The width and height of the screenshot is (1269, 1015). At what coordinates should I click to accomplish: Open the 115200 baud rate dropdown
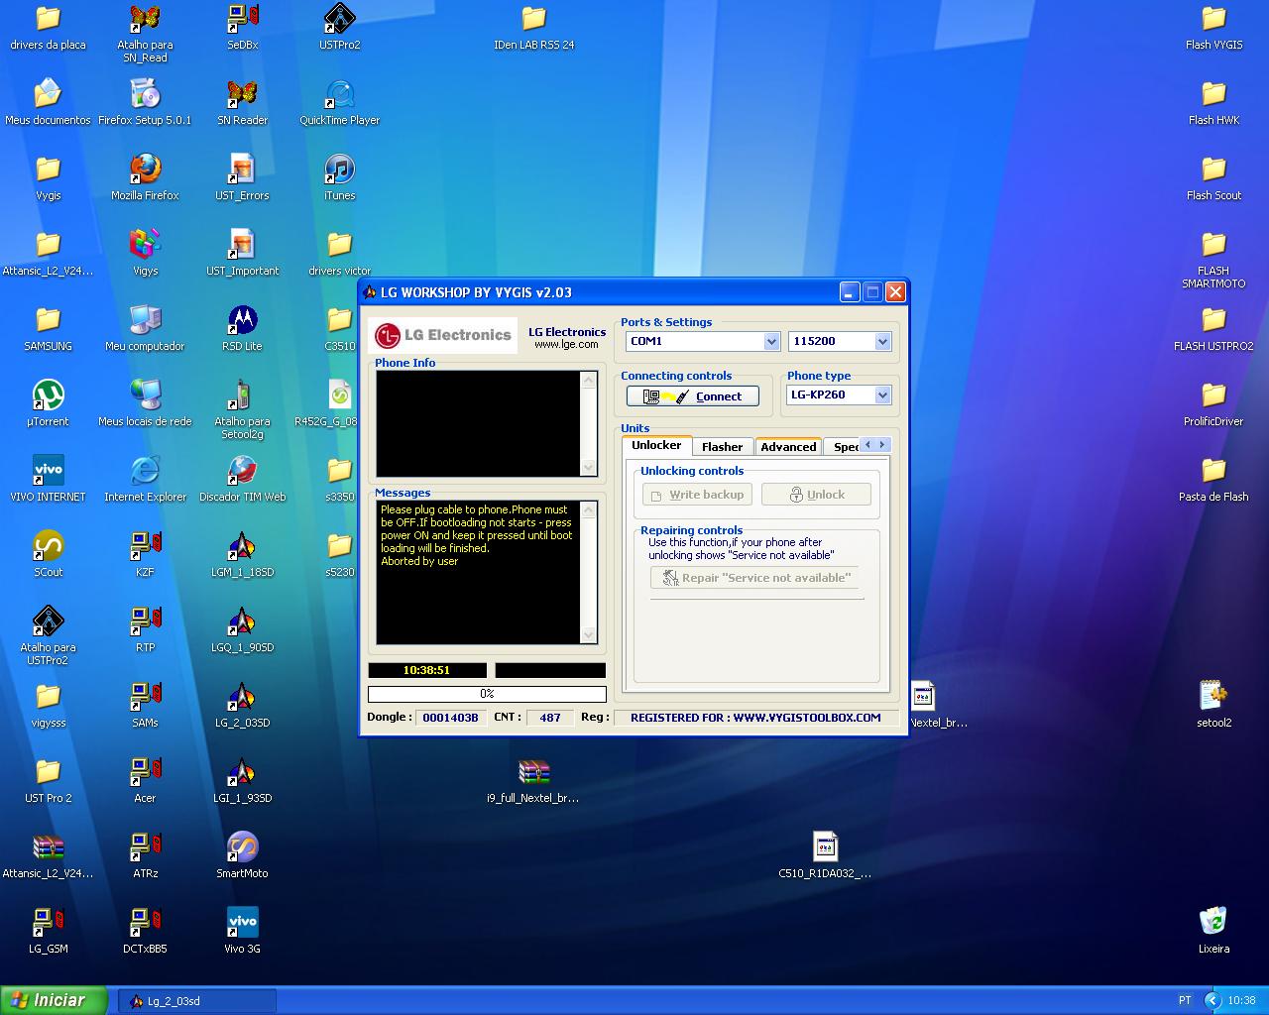pos(882,341)
